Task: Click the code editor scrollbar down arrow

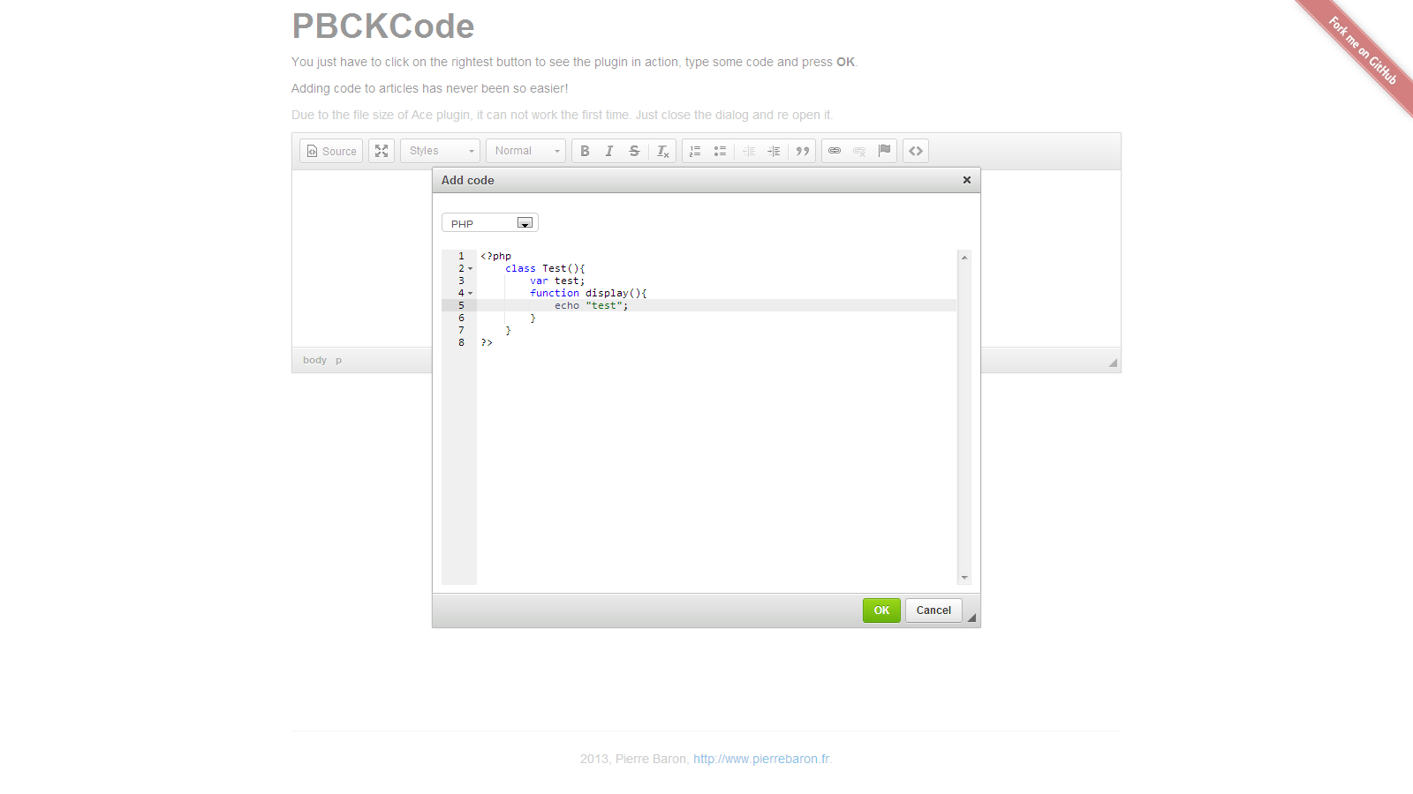Action: (x=964, y=578)
